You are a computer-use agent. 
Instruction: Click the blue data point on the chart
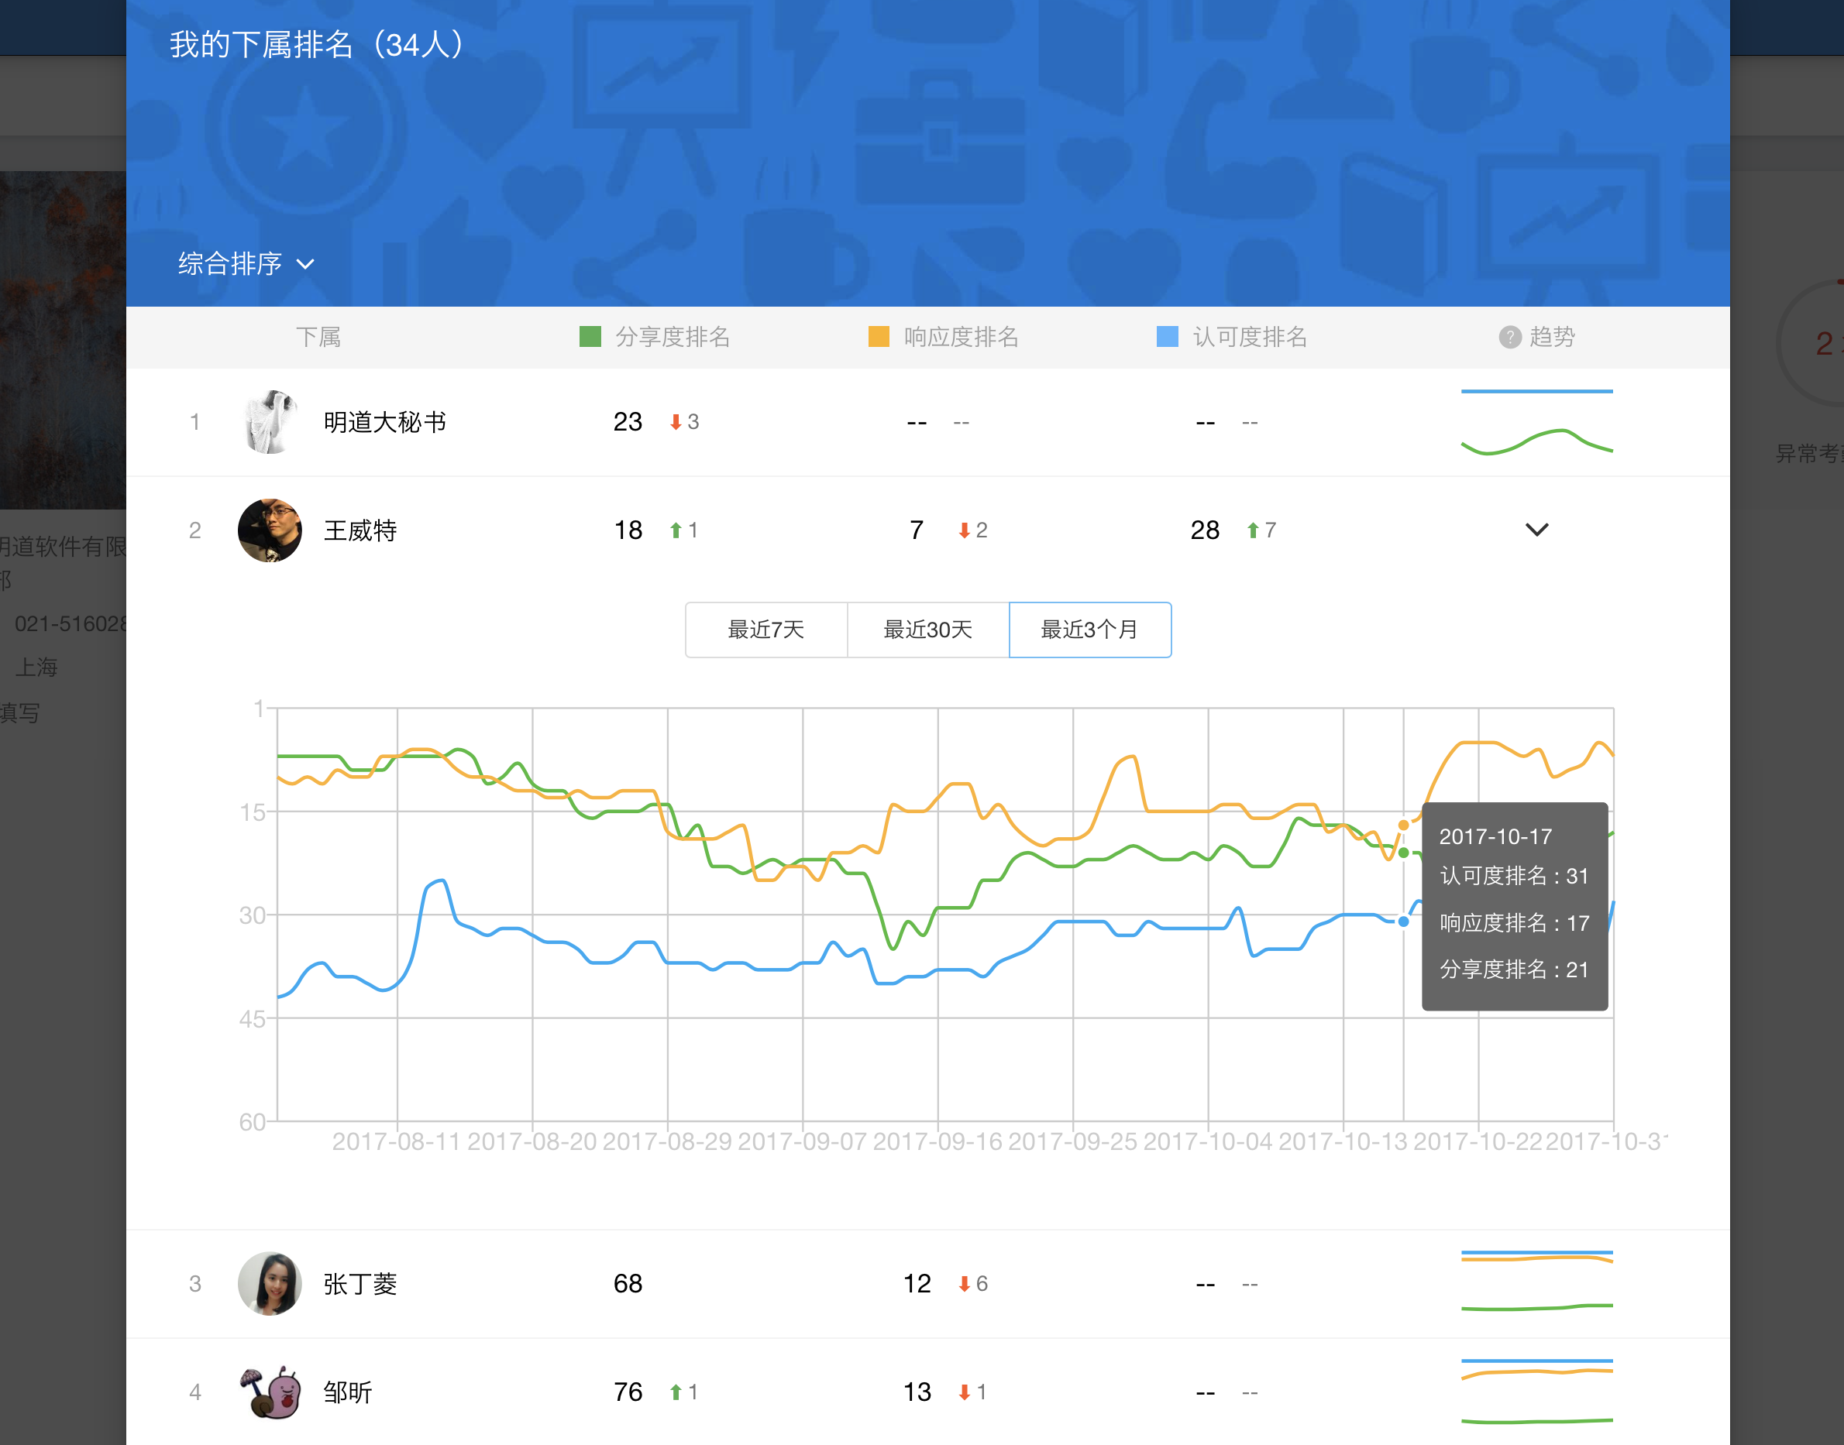coord(1403,922)
